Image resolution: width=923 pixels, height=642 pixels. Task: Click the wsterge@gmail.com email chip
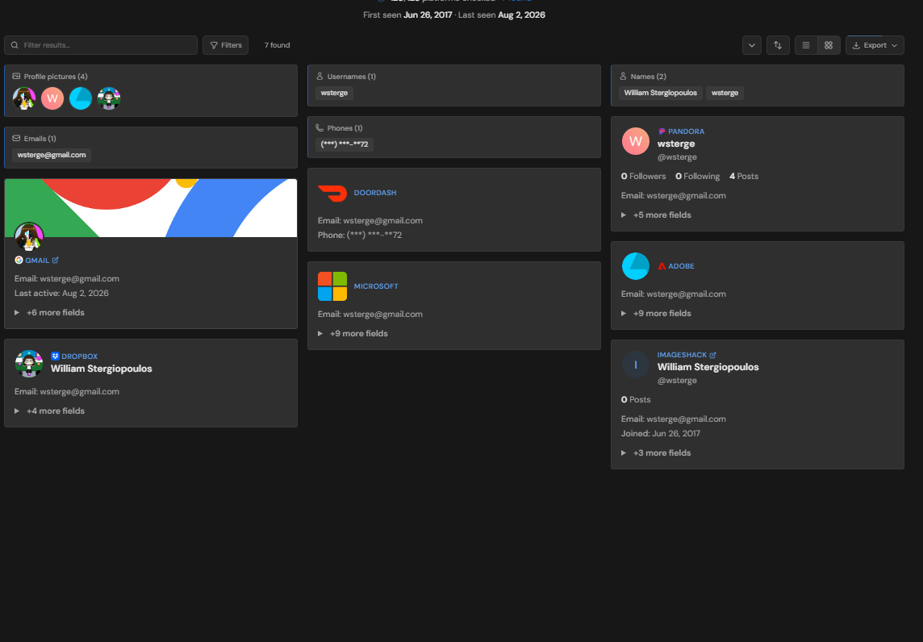click(52, 155)
